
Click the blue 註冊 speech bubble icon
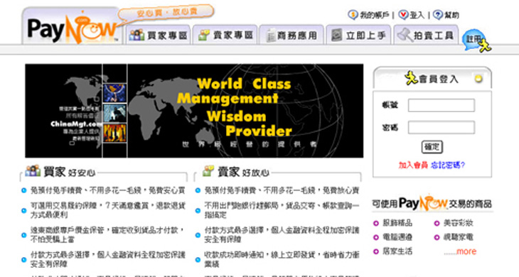(x=476, y=40)
